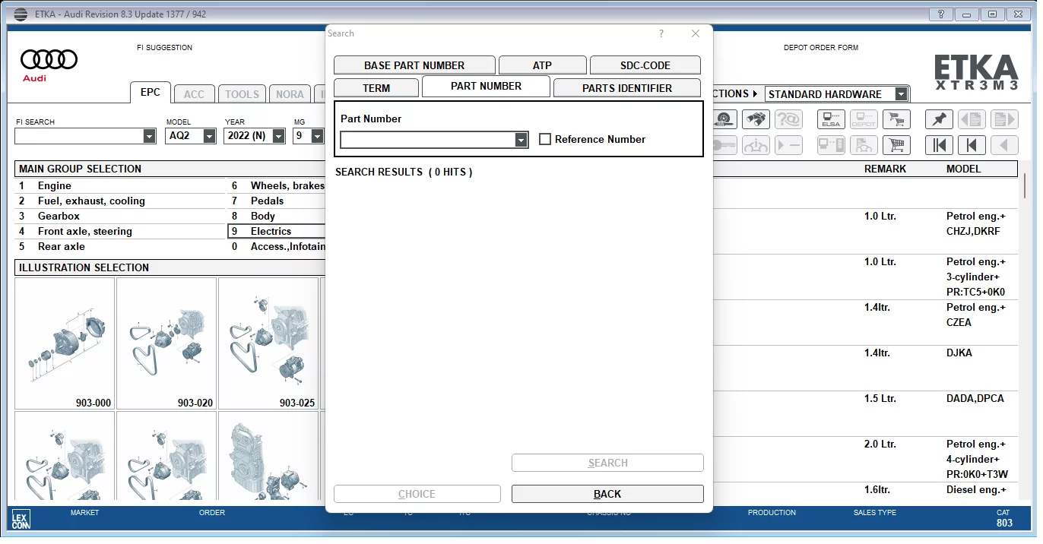Open the ELSA link icon

[831, 119]
